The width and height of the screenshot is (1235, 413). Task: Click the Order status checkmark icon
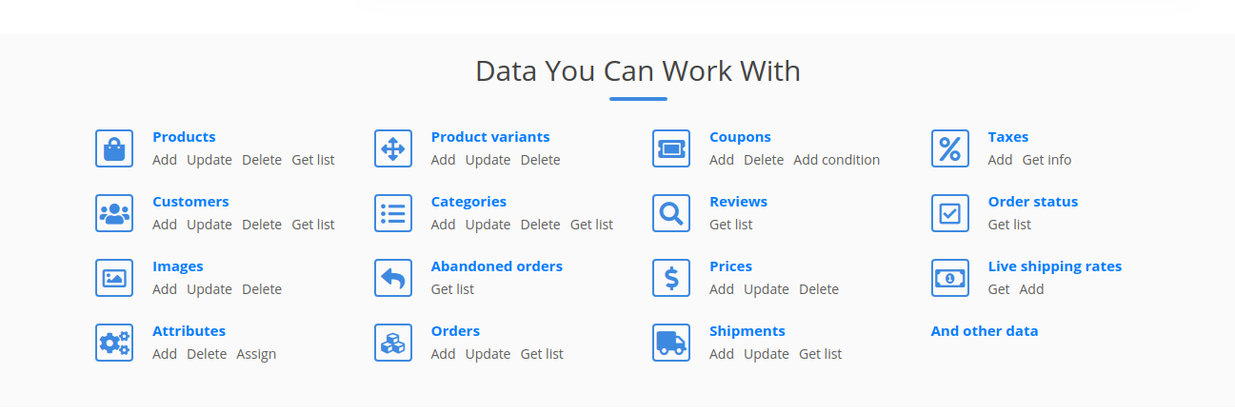point(950,213)
